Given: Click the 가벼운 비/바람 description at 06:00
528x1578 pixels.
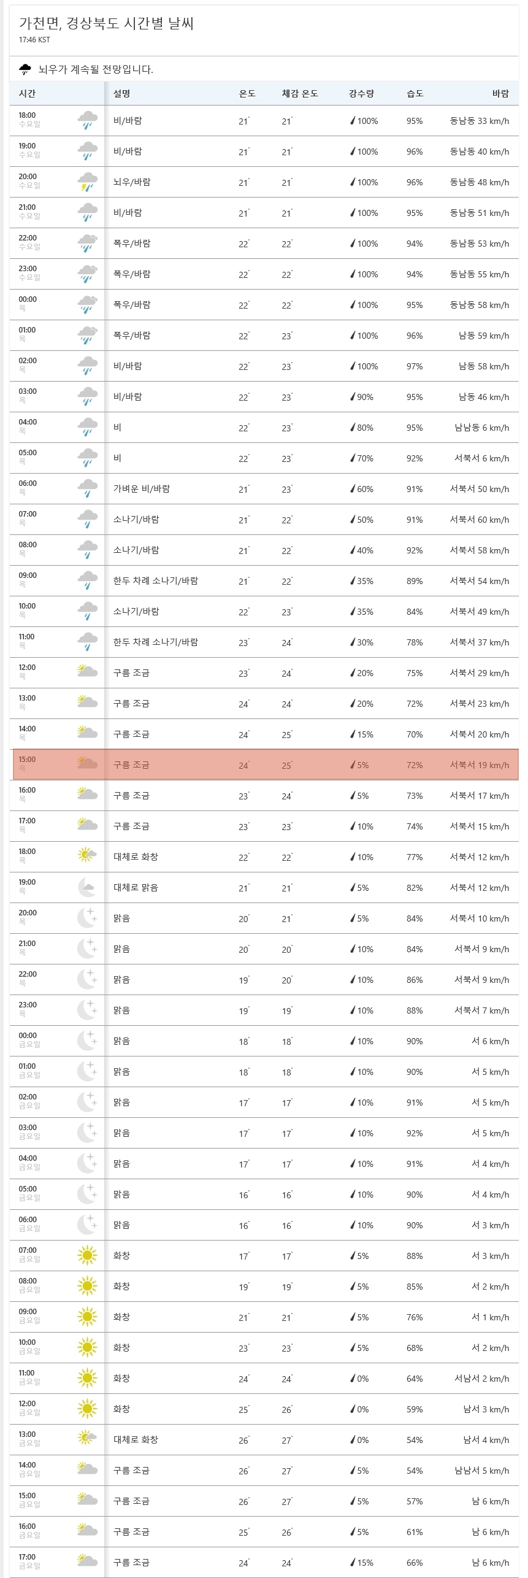Looking at the screenshot, I should click(142, 488).
